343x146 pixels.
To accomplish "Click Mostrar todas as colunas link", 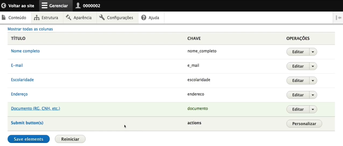I will pyautogui.click(x=30, y=29).
